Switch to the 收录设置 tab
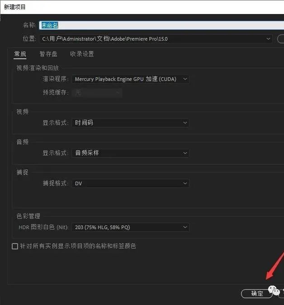 82,54
